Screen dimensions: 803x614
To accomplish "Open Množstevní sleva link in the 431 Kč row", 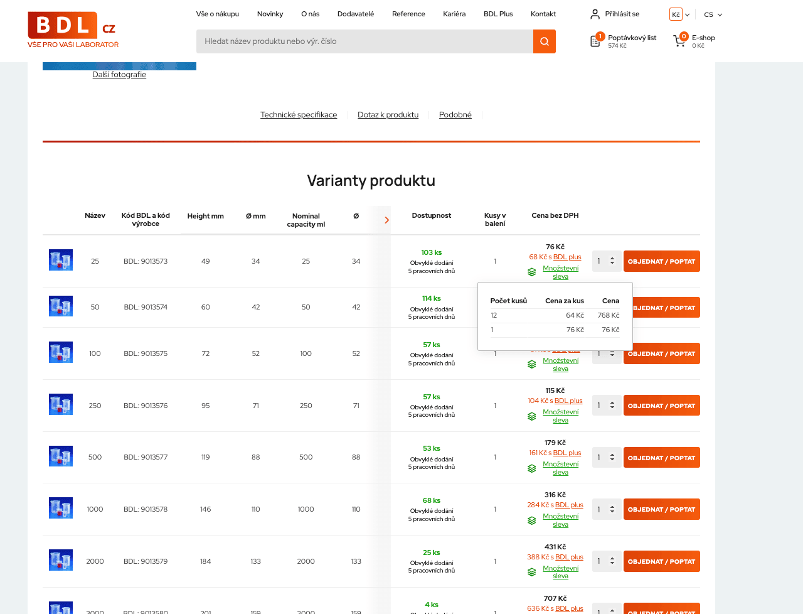I will pyautogui.click(x=561, y=572).
